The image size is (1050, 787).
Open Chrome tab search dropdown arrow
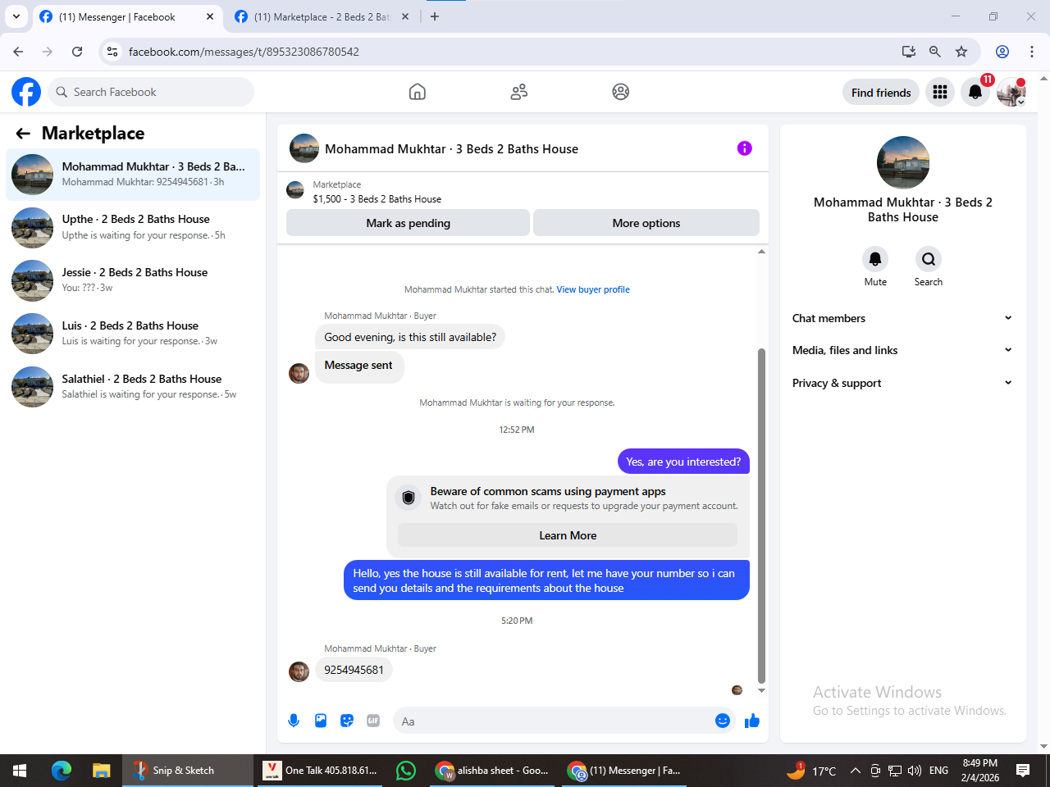(16, 16)
